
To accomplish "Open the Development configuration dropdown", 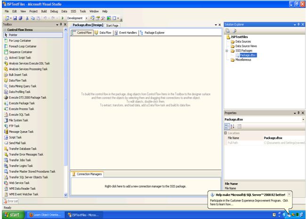I will point(87,18).
